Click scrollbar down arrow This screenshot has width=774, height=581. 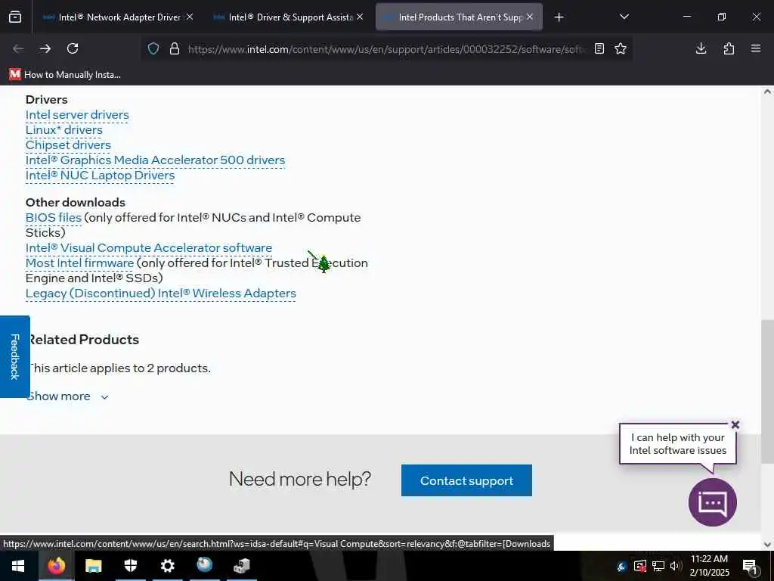[x=767, y=545]
